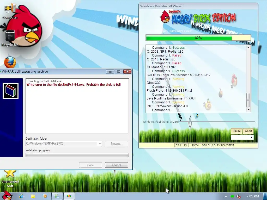Select the disk full write error message
Viewport: 267px width, 200px height.
click(x=74, y=85)
